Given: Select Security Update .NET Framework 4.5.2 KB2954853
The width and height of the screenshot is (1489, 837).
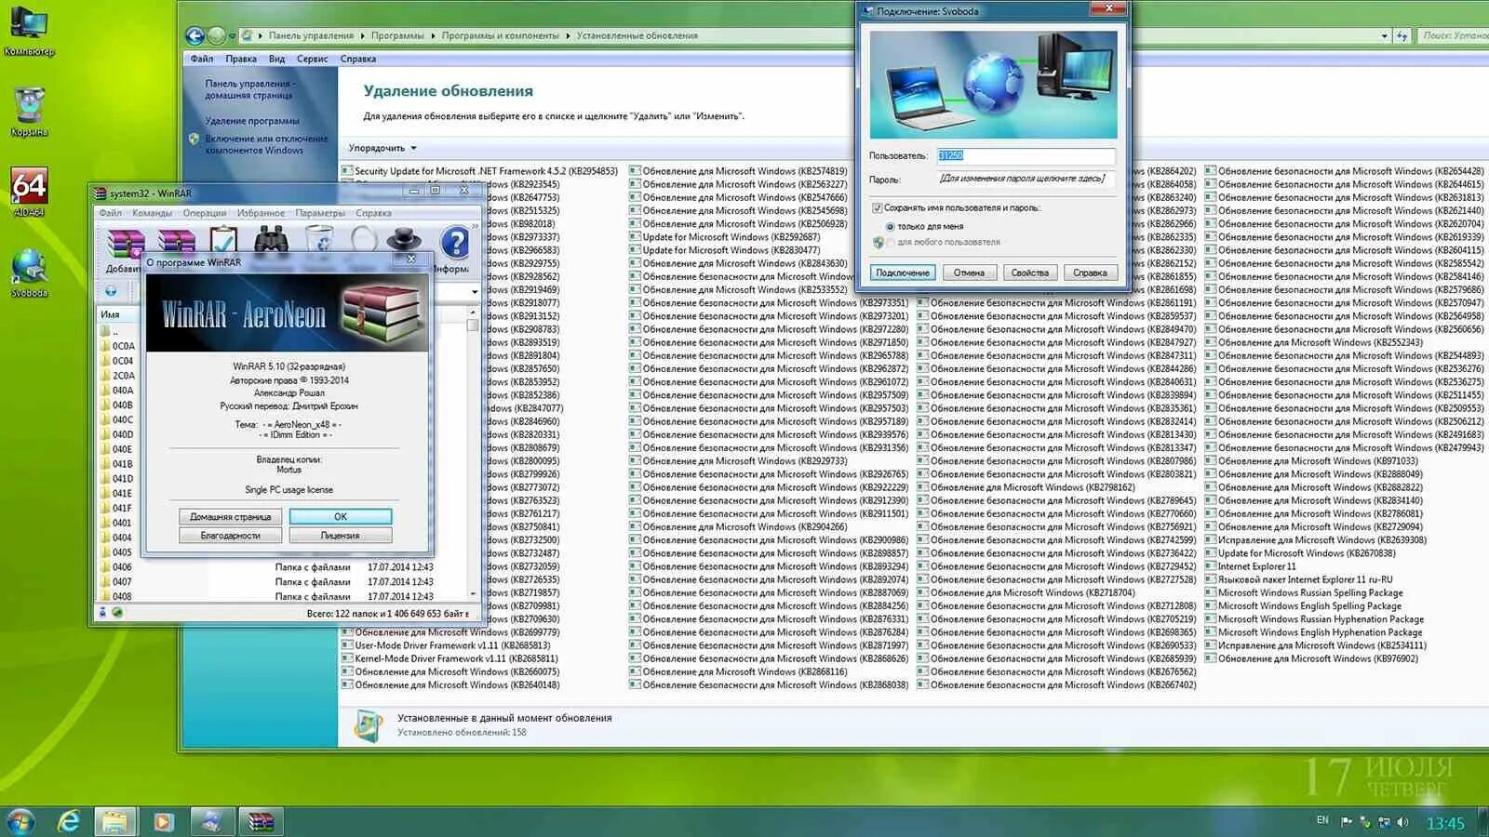Looking at the screenshot, I should [x=479, y=171].
